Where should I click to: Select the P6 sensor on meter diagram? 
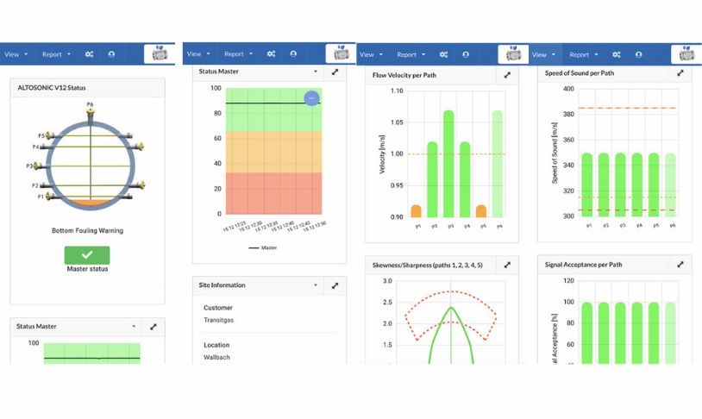click(90, 106)
